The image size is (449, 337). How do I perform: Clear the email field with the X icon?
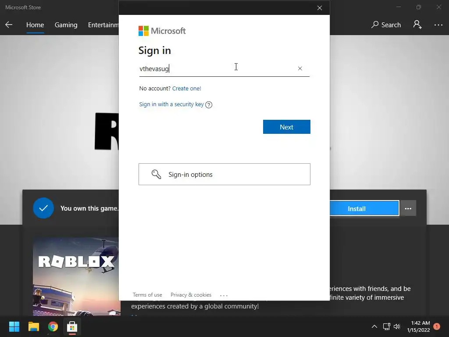(300, 68)
